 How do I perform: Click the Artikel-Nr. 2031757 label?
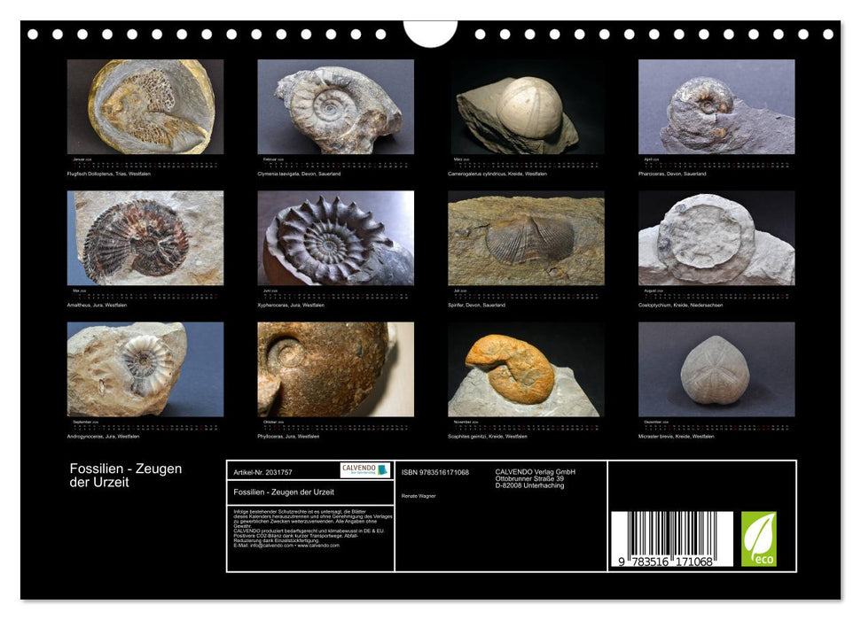pyautogui.click(x=262, y=472)
